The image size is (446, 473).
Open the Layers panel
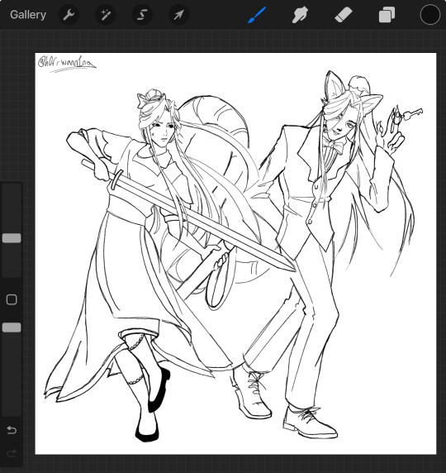point(387,15)
